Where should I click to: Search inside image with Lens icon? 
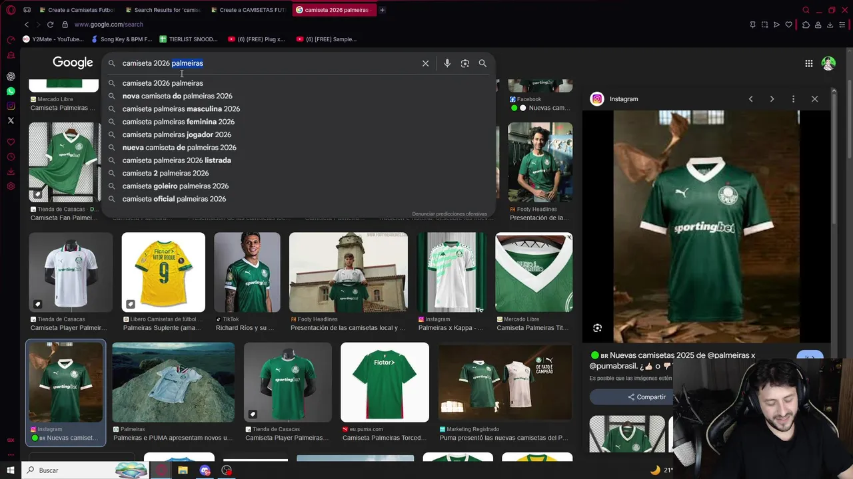click(597, 328)
